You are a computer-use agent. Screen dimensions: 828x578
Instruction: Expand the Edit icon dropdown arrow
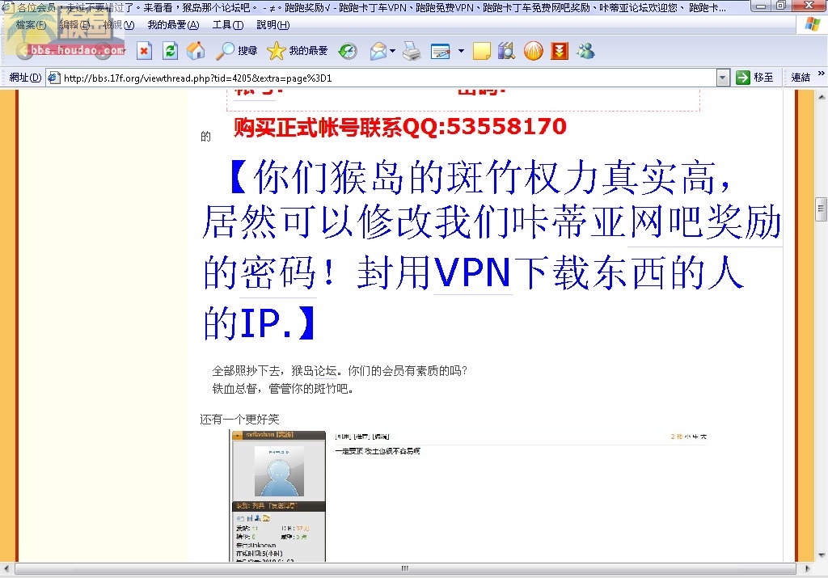461,51
